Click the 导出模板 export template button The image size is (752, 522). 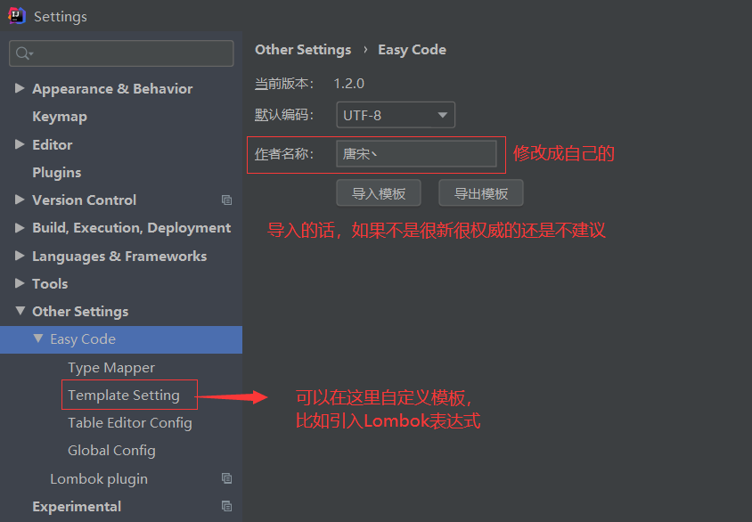point(481,193)
